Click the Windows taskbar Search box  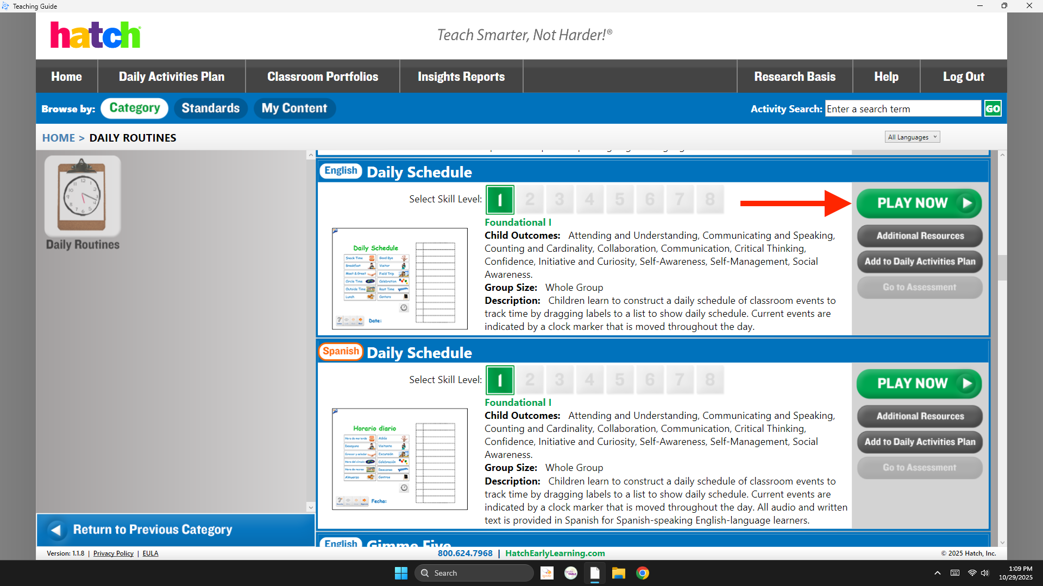[x=474, y=573]
